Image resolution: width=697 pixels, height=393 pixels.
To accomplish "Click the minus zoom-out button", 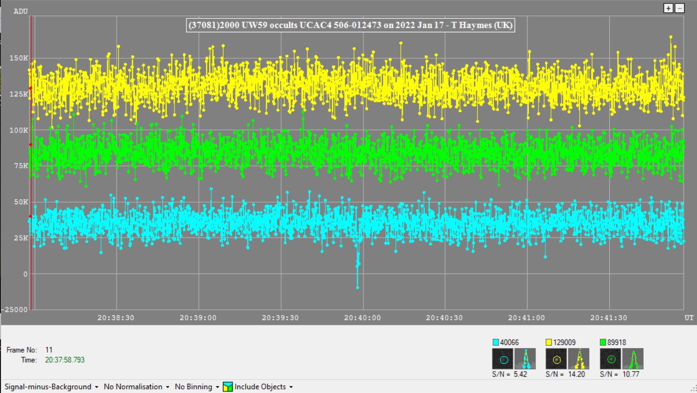I will (x=679, y=8).
